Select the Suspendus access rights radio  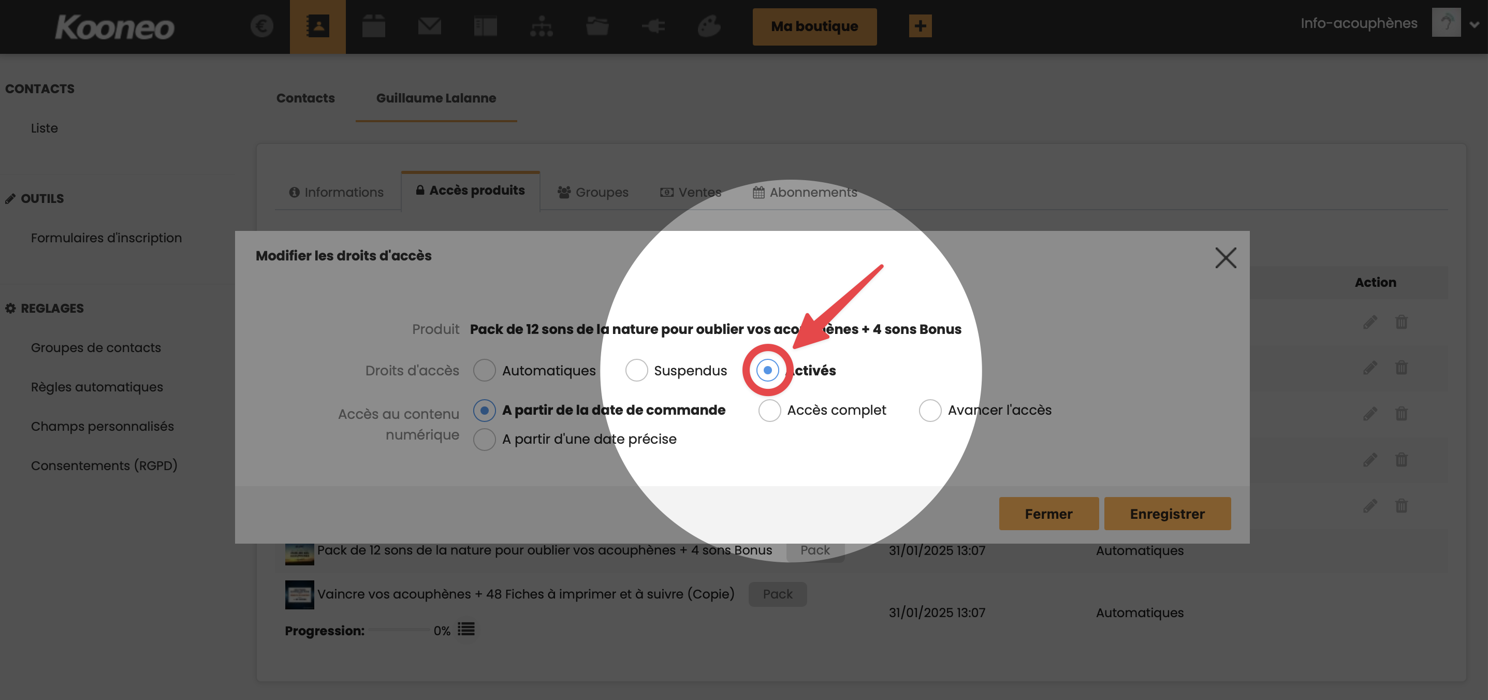[x=636, y=370]
